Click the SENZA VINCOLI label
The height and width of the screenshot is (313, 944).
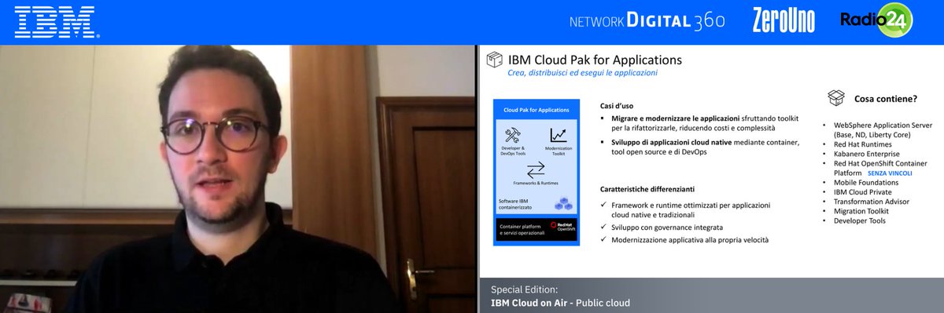coord(889,173)
